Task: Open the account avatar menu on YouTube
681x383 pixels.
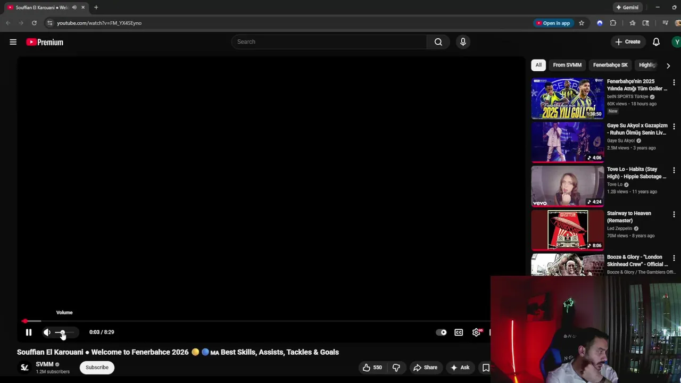Action: (x=677, y=41)
